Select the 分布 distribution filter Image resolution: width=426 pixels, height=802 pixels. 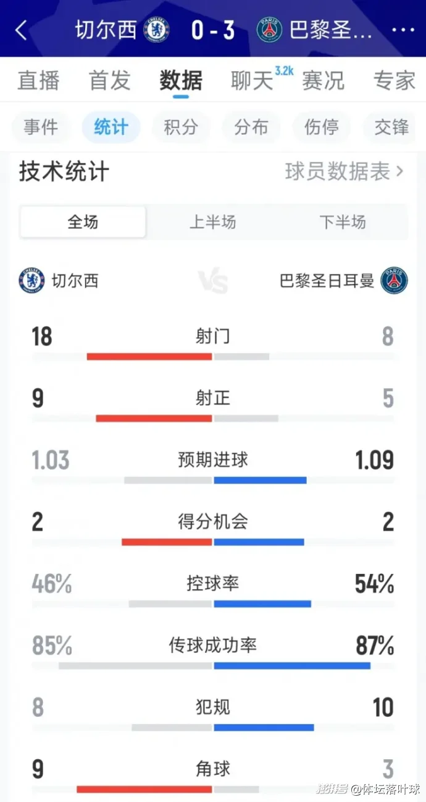point(251,127)
